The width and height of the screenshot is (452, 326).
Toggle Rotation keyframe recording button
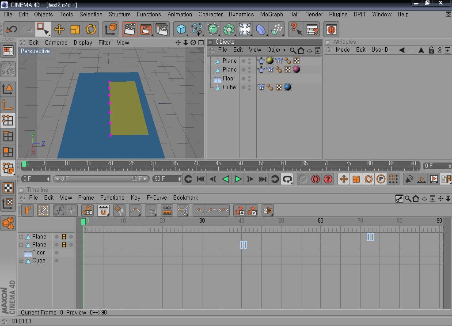368,179
